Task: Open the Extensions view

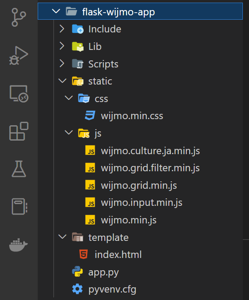Action: click(x=19, y=131)
